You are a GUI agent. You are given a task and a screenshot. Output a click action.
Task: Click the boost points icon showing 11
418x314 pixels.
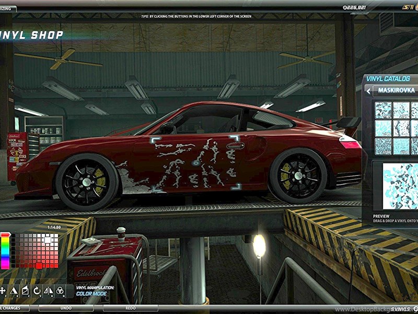pos(407,8)
